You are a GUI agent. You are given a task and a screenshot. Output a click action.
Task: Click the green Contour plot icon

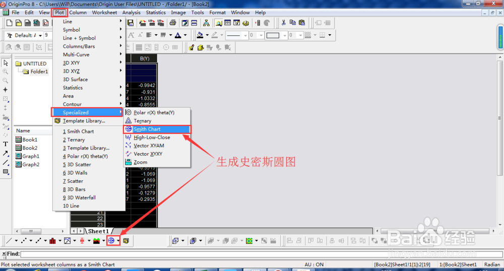(x=249, y=240)
